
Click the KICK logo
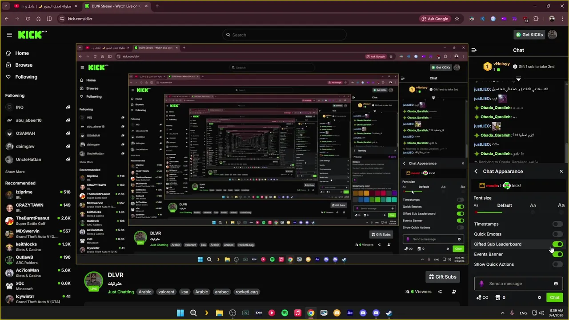pos(32,35)
